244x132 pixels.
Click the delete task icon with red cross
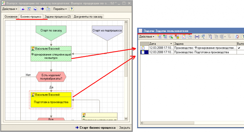click(176, 37)
